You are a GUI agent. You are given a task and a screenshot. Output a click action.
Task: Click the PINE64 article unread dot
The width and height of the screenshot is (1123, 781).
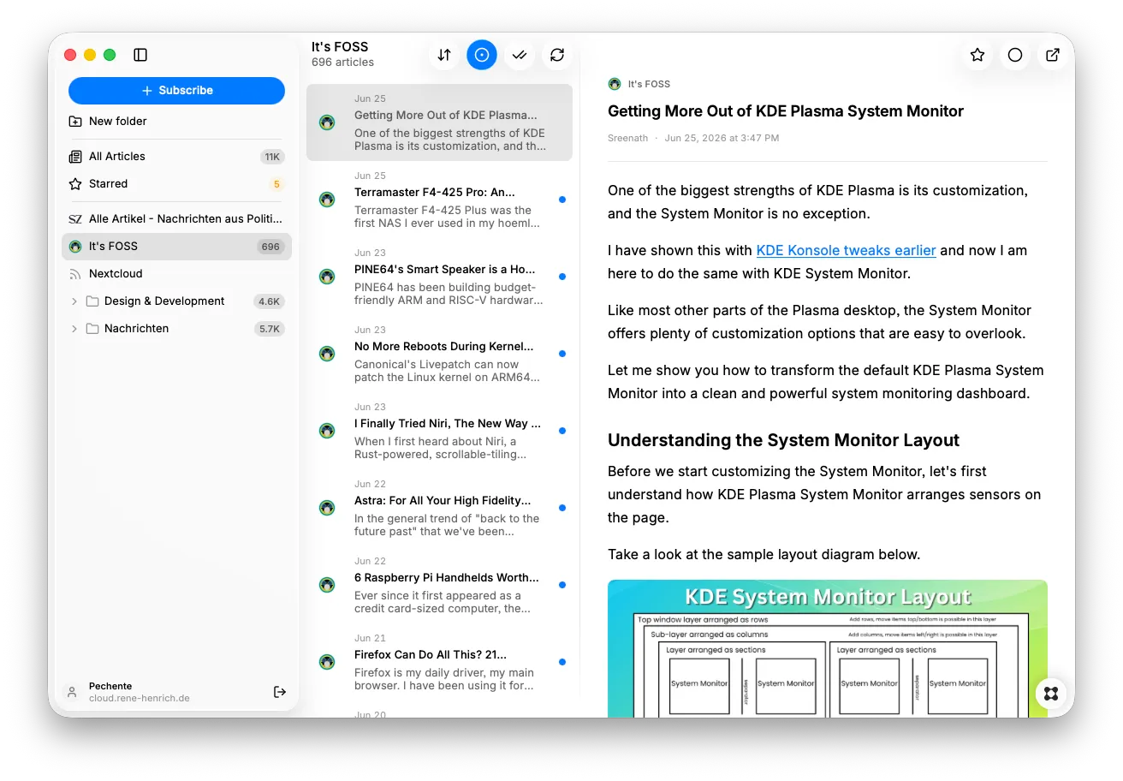click(561, 277)
